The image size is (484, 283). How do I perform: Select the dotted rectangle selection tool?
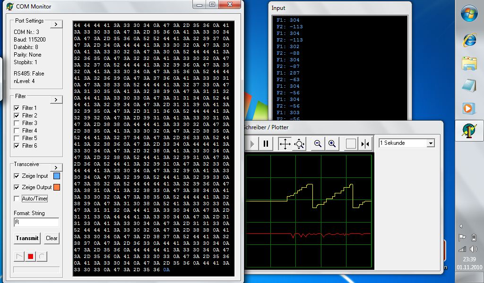click(x=351, y=144)
